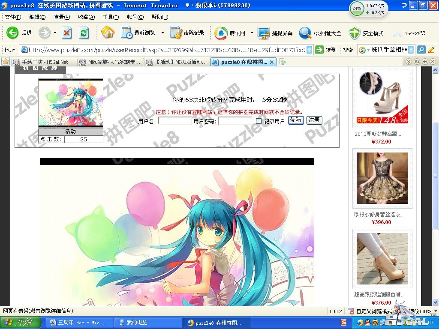
Task: Click the Go (转到) green arrow button
Action: pos(319,50)
